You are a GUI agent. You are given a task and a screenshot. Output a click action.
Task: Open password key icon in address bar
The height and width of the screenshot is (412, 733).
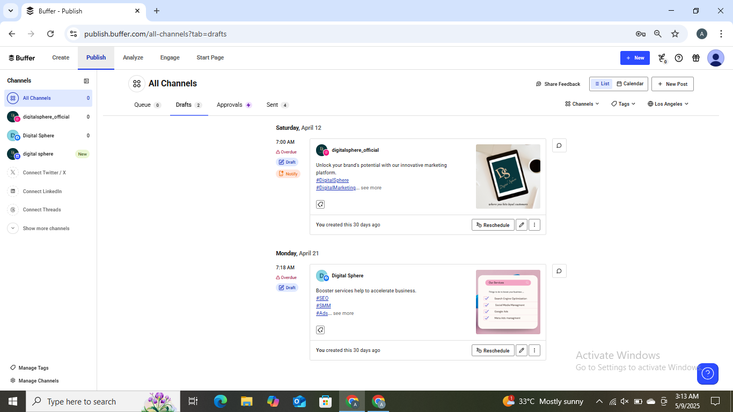pos(641,34)
